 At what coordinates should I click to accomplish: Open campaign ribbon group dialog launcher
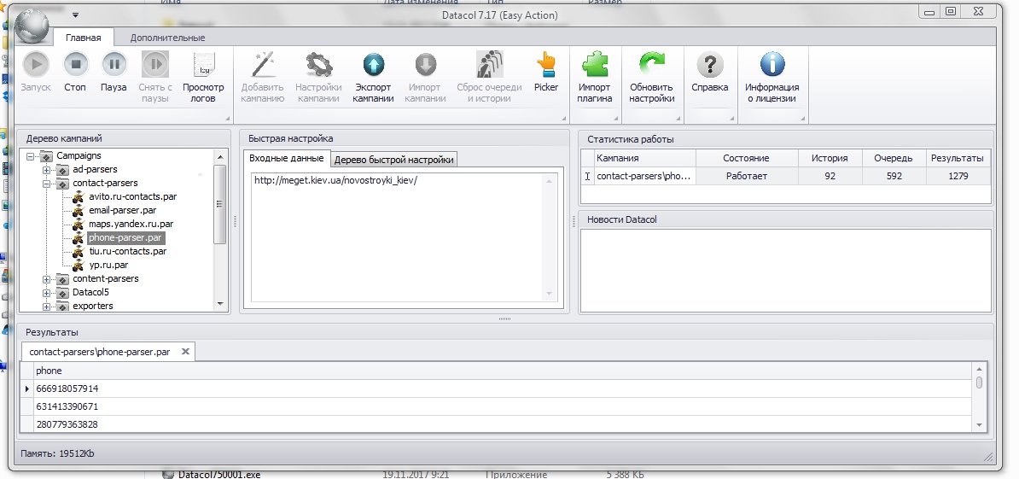(x=562, y=119)
